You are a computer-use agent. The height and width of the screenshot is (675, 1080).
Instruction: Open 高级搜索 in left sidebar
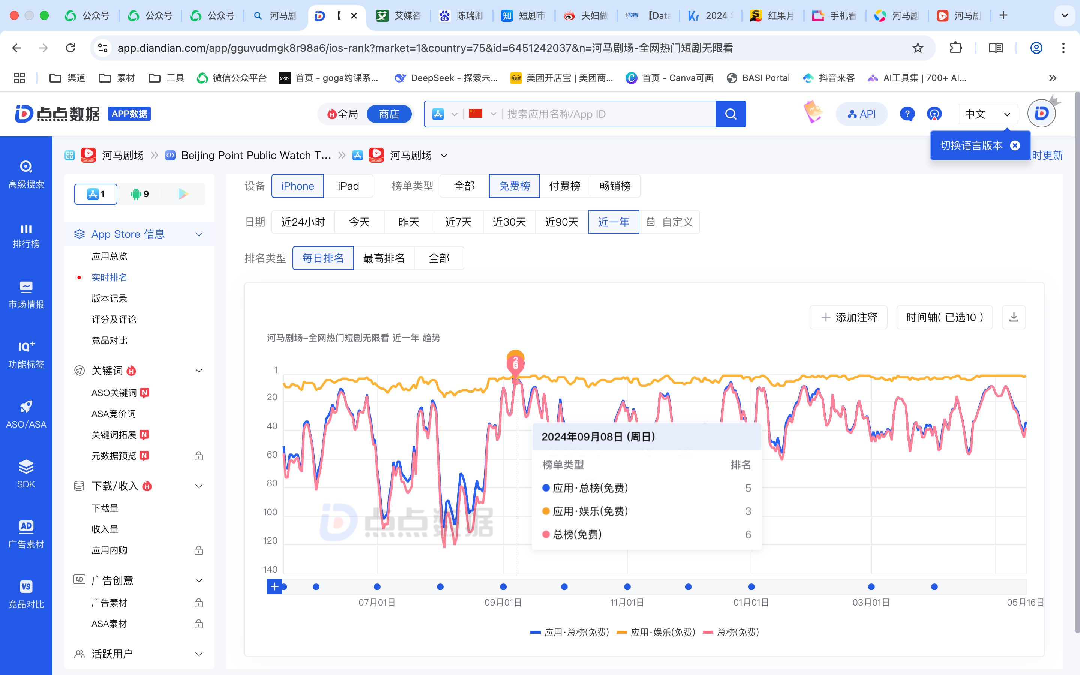click(26, 174)
